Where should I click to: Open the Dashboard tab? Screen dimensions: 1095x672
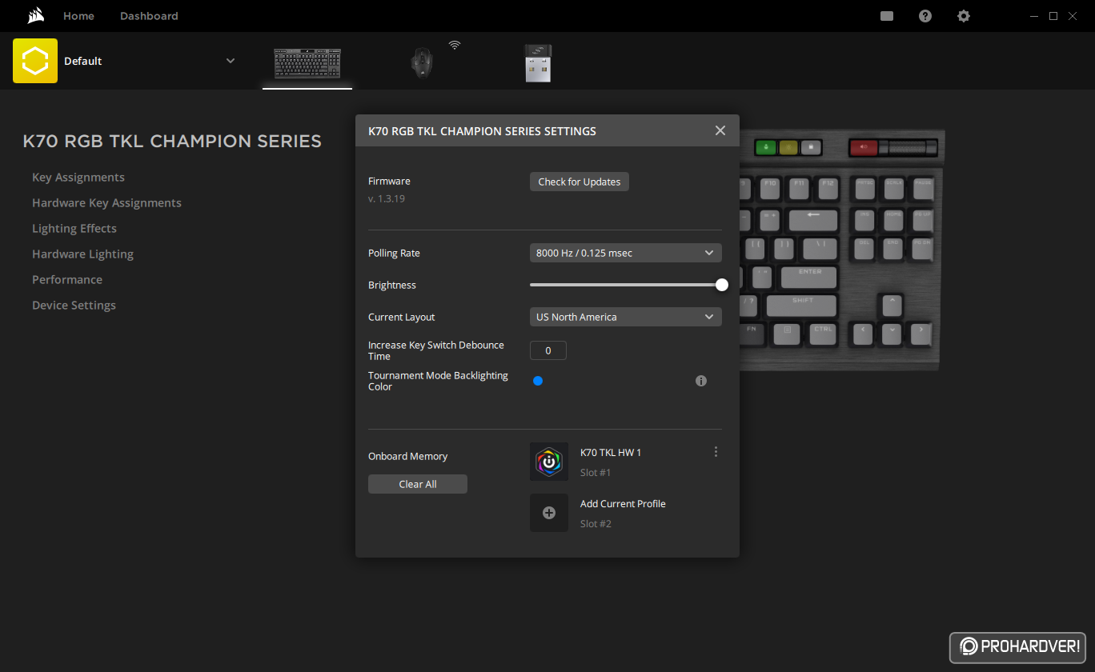[149, 16]
